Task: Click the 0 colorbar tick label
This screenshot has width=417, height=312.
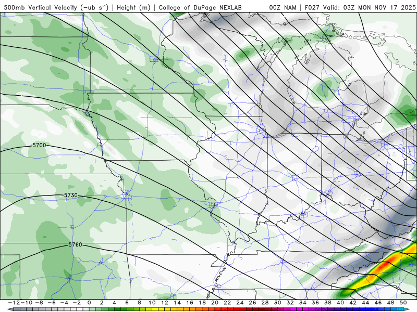Action: tap(89, 303)
